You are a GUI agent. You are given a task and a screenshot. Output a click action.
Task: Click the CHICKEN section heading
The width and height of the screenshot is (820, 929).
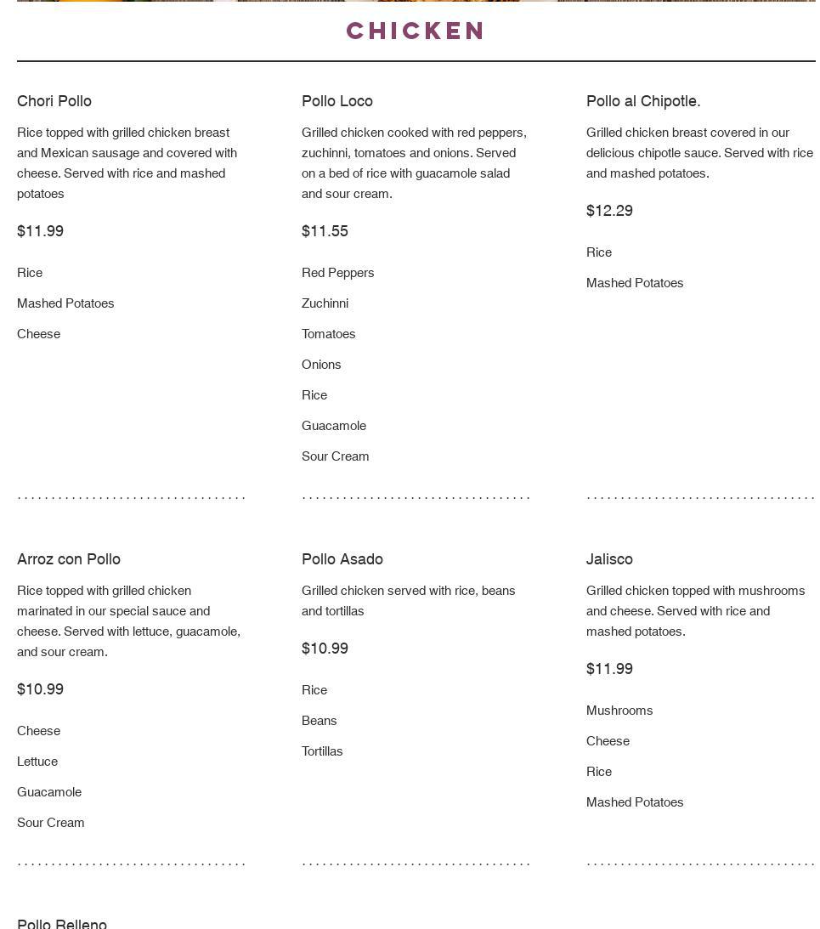[416, 31]
